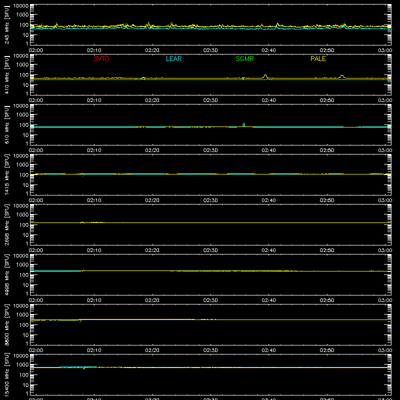Screen dimensions: 400x400
Task: Click the 02:50 tick label under 4995 MHz plot
Action: 327,300
